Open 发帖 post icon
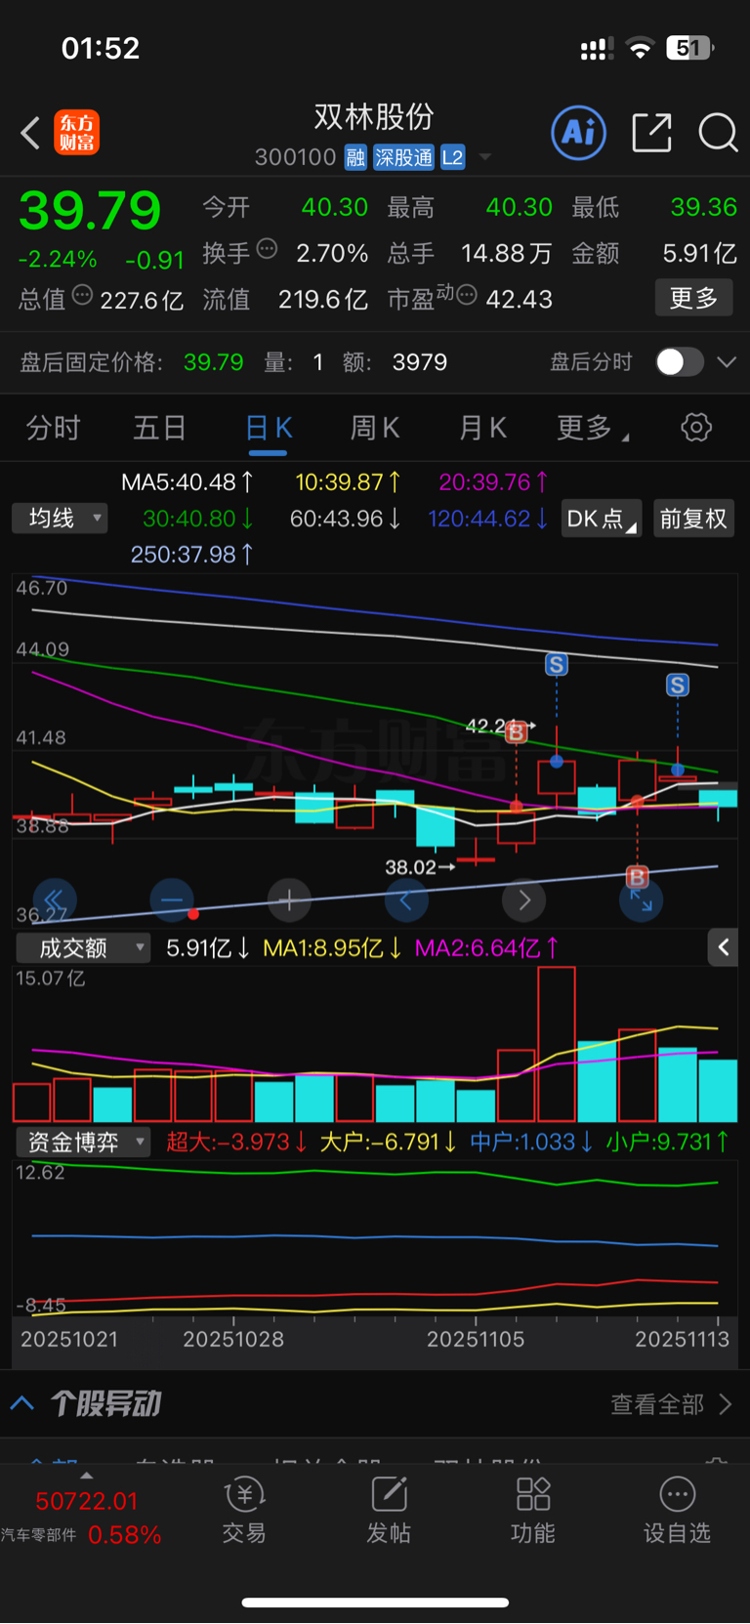The height and width of the screenshot is (1624, 750). coord(389,1511)
